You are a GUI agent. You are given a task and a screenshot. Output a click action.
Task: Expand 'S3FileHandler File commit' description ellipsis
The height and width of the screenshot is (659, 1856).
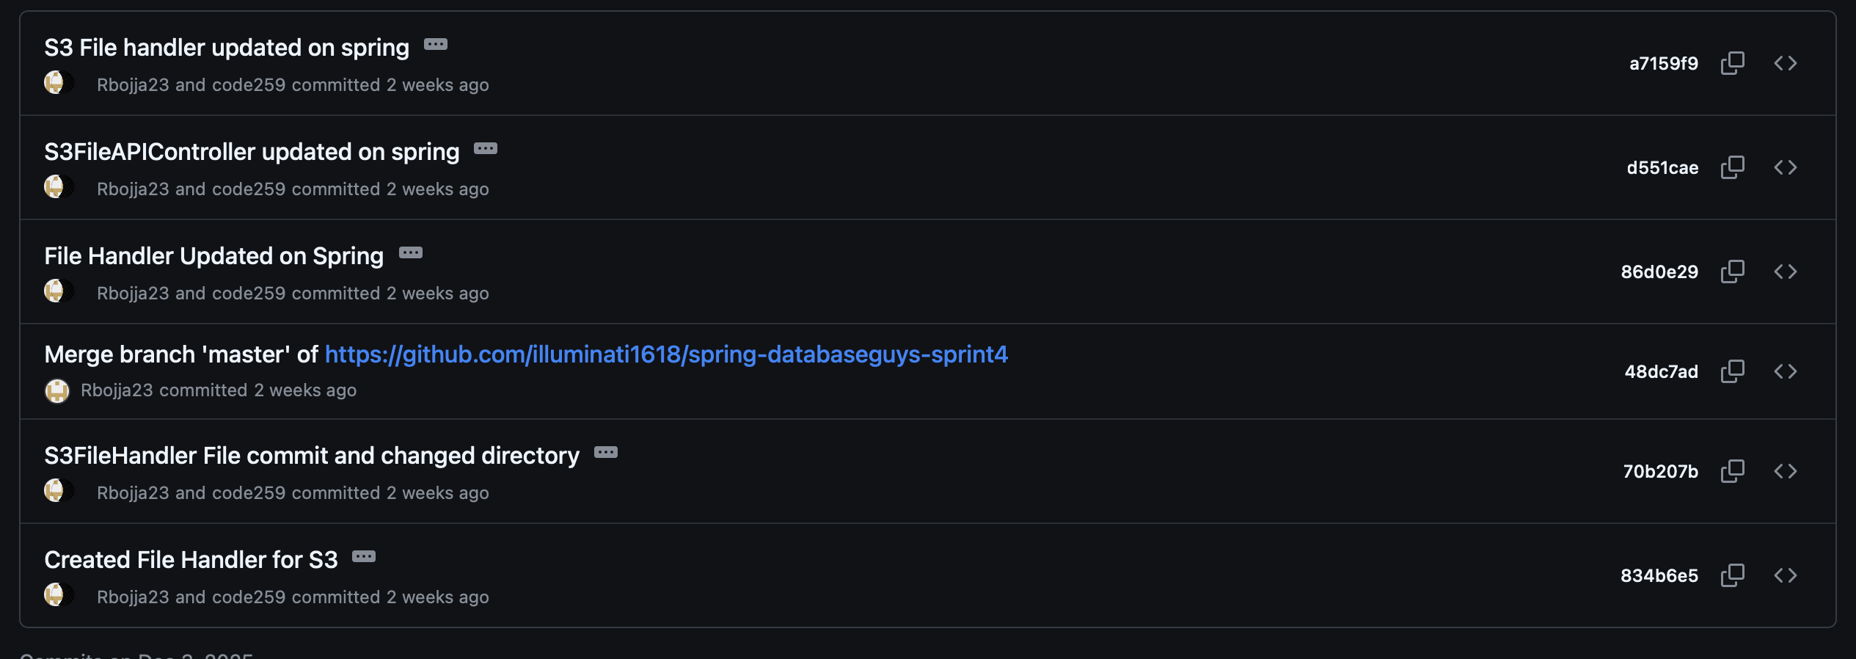[606, 453]
